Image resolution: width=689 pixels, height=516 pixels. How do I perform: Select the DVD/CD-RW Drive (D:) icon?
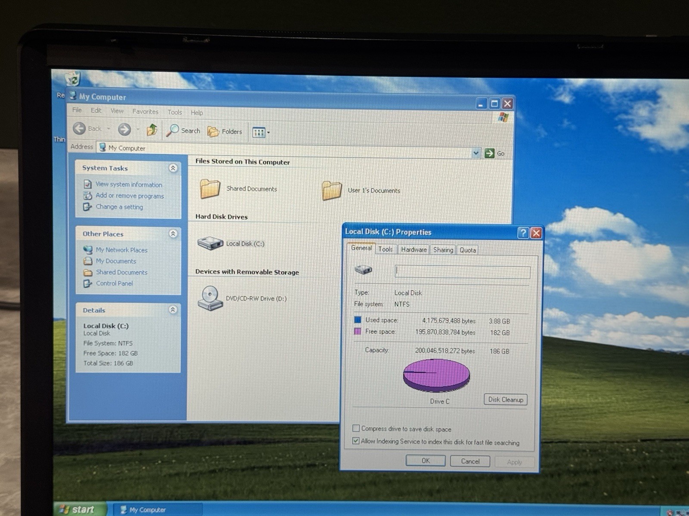[x=210, y=298]
